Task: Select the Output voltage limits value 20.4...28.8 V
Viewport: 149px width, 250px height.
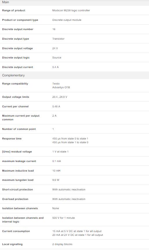Action: [60, 97]
